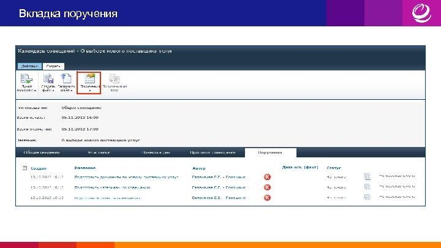The width and height of the screenshot is (441, 248).
Task: Switch to the Действия ribbon tab
Action: (29, 66)
